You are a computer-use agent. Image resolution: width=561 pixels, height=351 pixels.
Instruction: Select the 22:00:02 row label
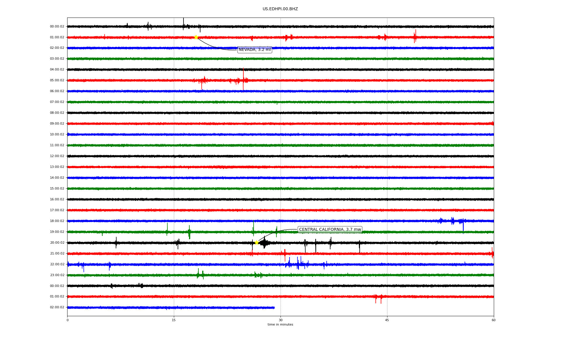pos(57,264)
